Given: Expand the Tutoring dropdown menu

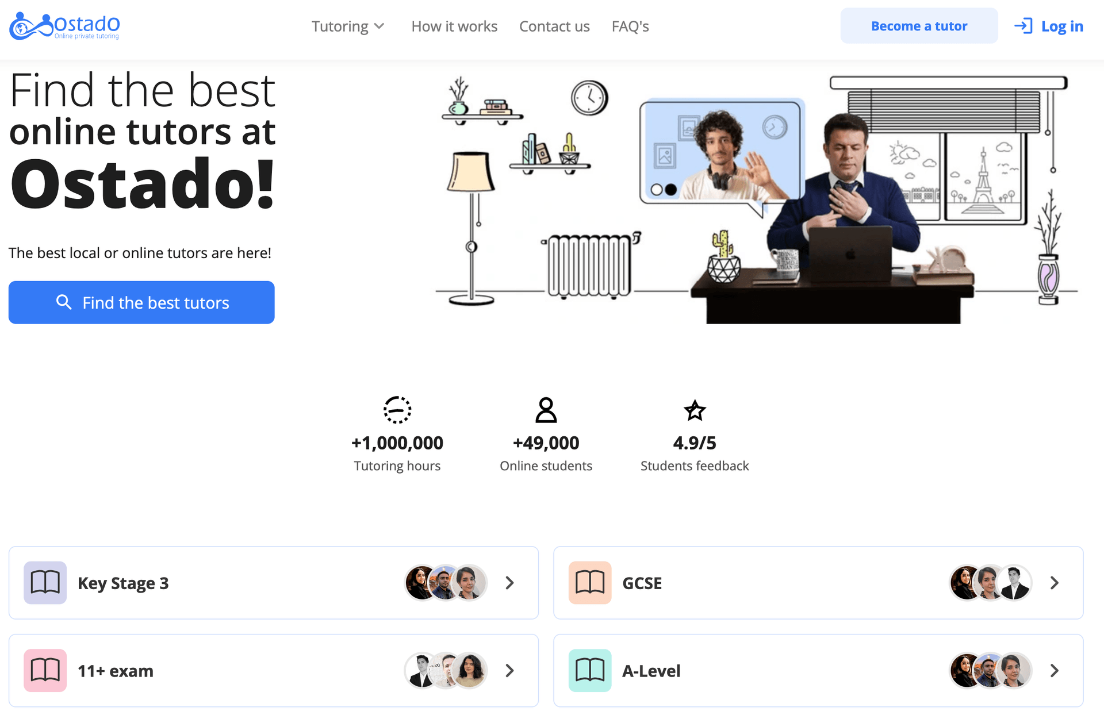Looking at the screenshot, I should coord(348,26).
